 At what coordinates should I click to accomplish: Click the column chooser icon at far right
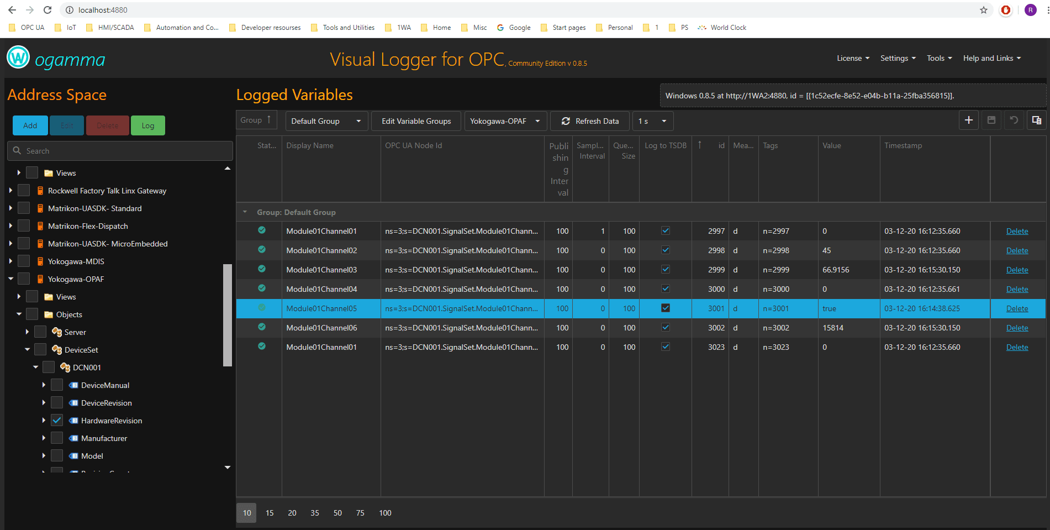coord(1037,120)
